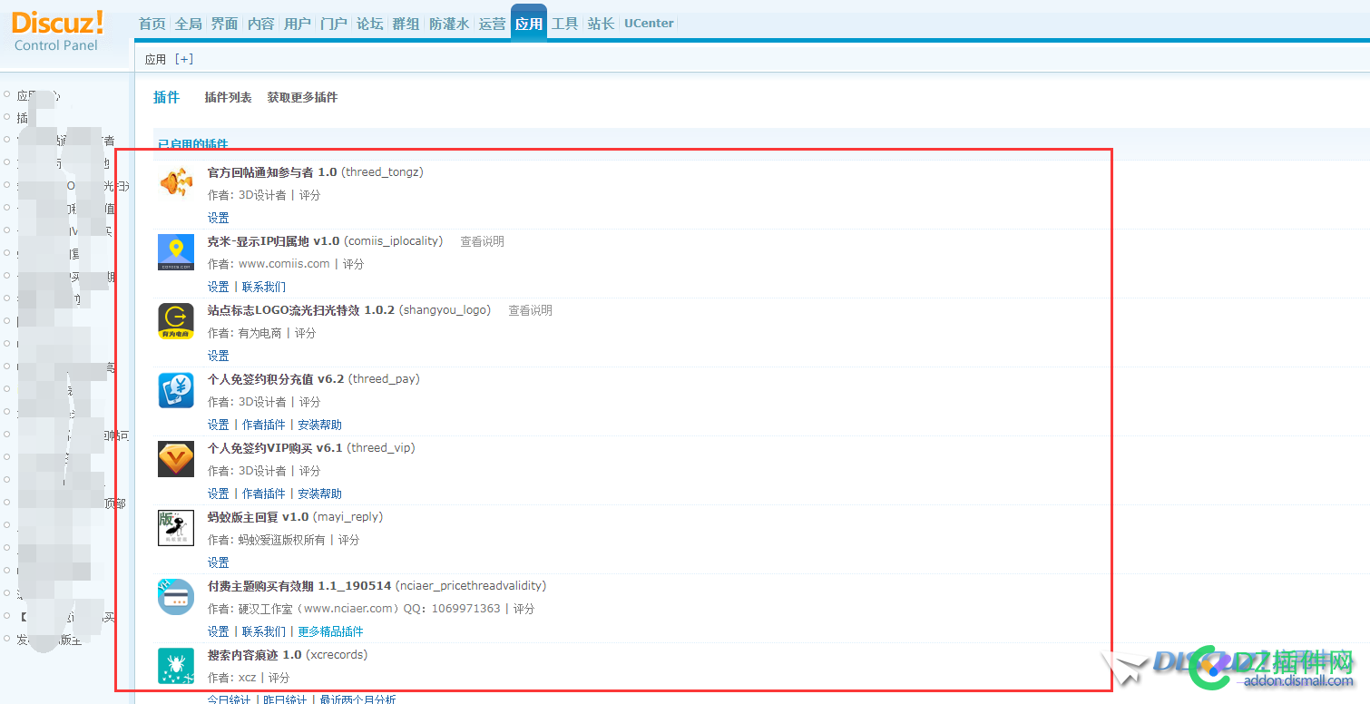The height and width of the screenshot is (704, 1370).
Task: Open the 首页 top menu
Action: (152, 24)
